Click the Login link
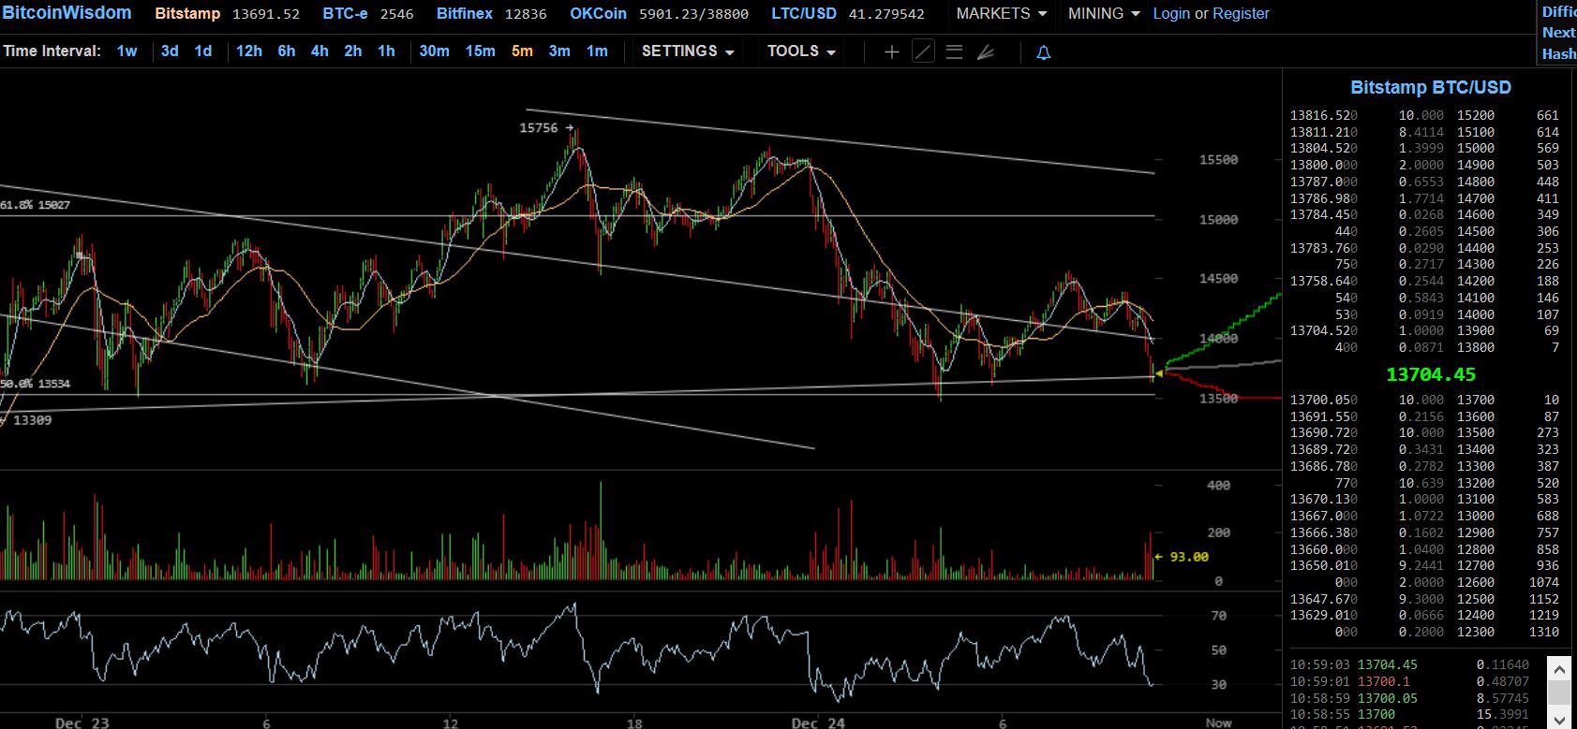1577x729 pixels. (1171, 14)
